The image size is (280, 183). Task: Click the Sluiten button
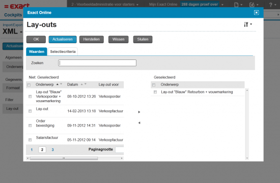coord(143,39)
